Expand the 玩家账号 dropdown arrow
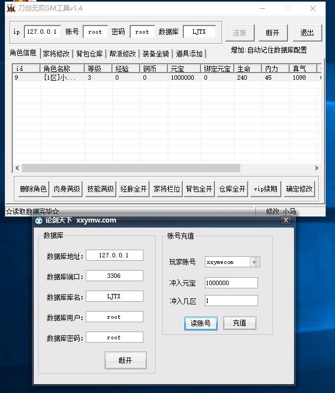 point(255,262)
